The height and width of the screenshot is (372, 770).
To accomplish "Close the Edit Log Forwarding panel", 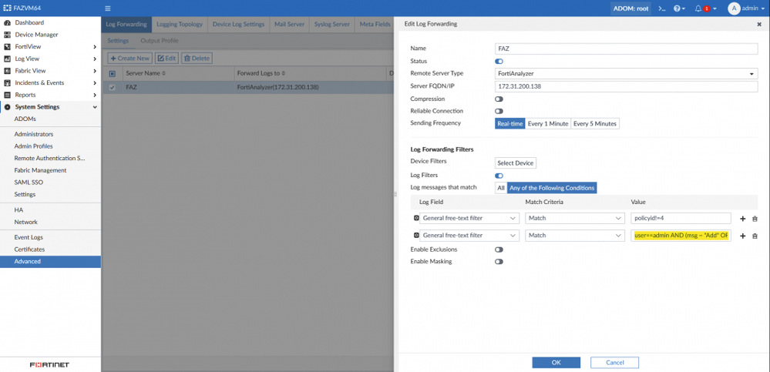I will [x=758, y=24].
